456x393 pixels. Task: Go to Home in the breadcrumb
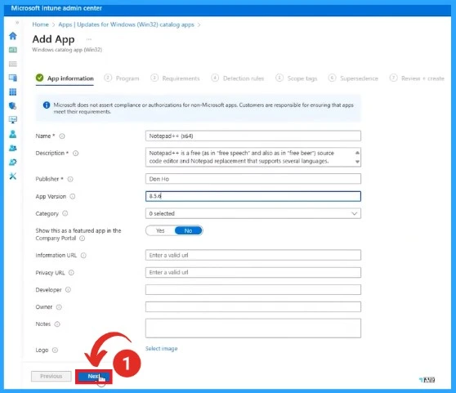(x=40, y=25)
